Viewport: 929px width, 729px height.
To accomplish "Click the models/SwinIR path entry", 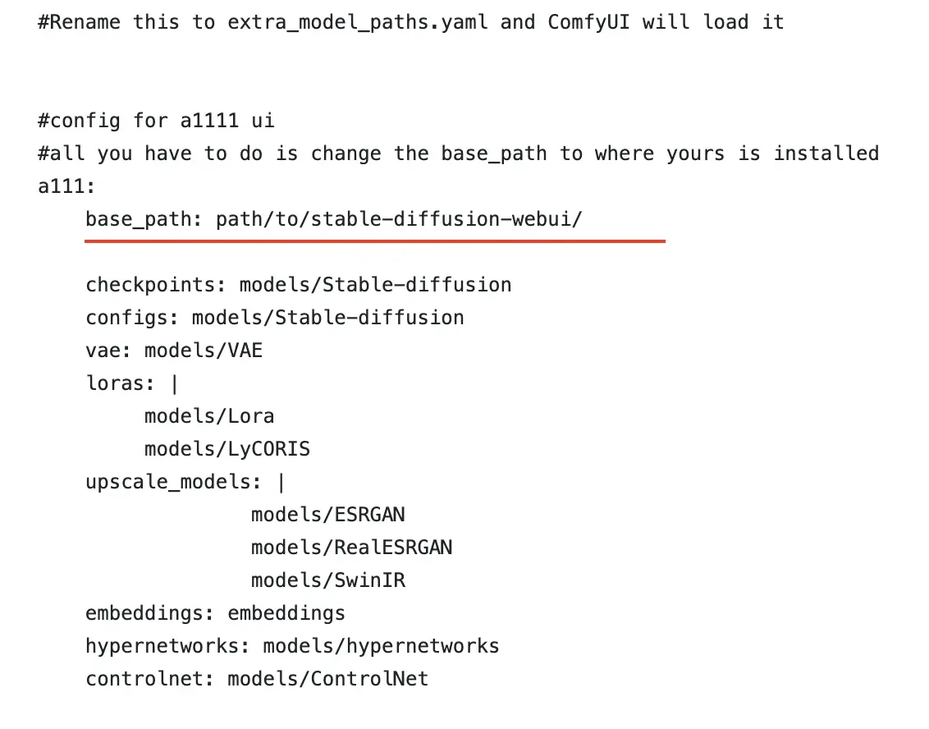I will pyautogui.click(x=327, y=580).
